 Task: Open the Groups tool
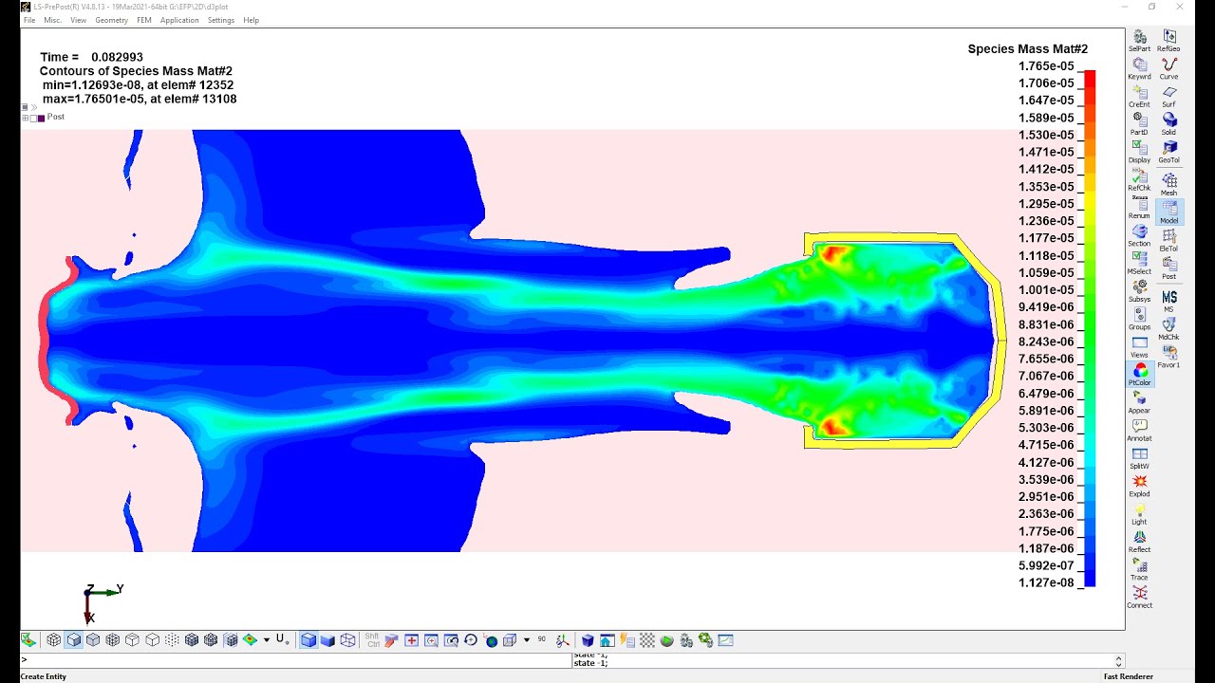1139,319
